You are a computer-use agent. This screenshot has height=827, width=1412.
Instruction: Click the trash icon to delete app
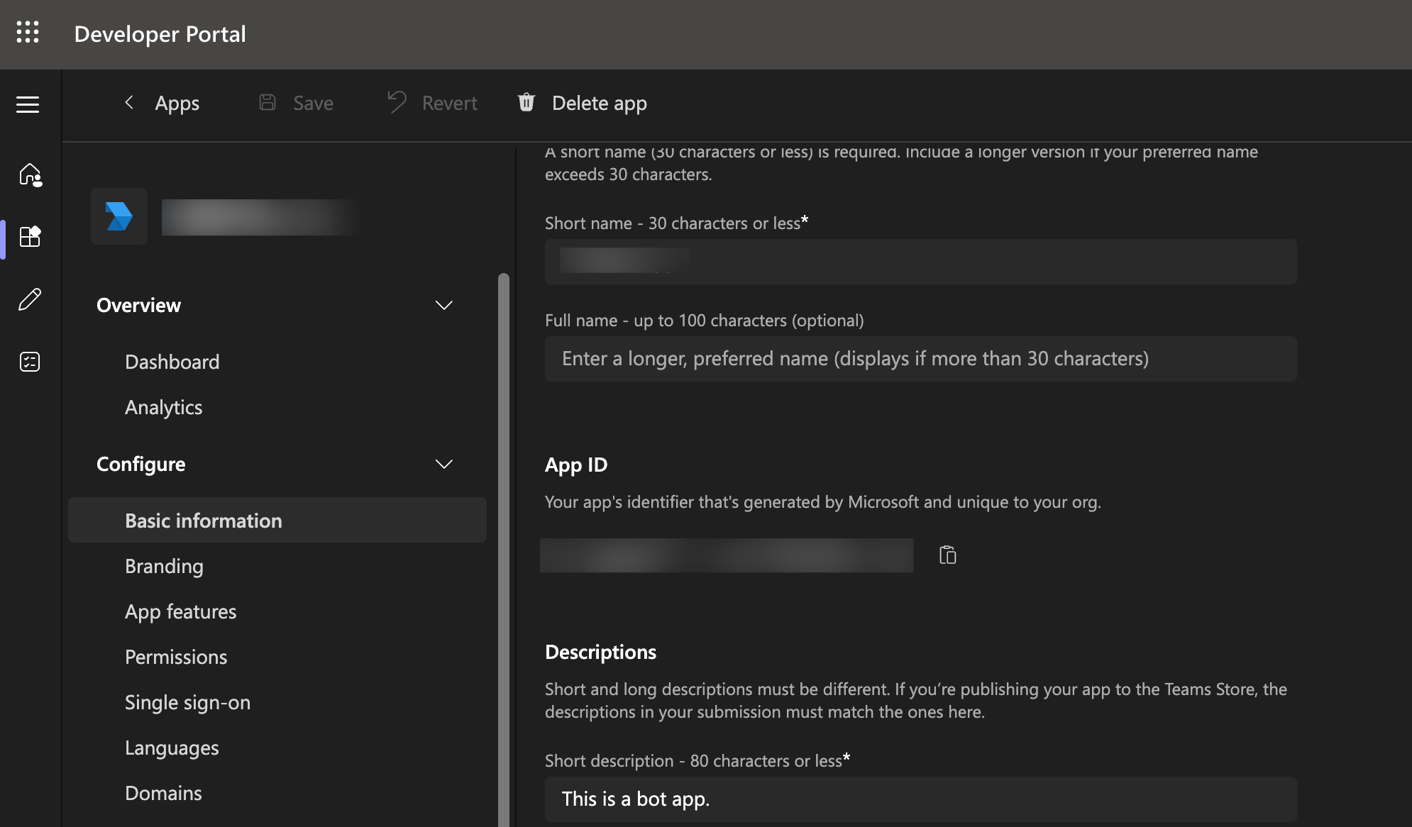pos(526,103)
